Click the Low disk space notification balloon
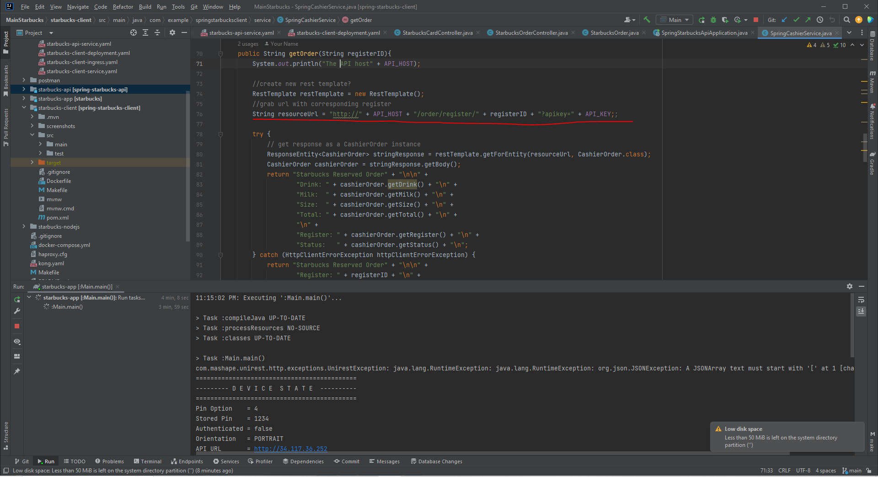The width and height of the screenshot is (878, 477). tap(786, 437)
